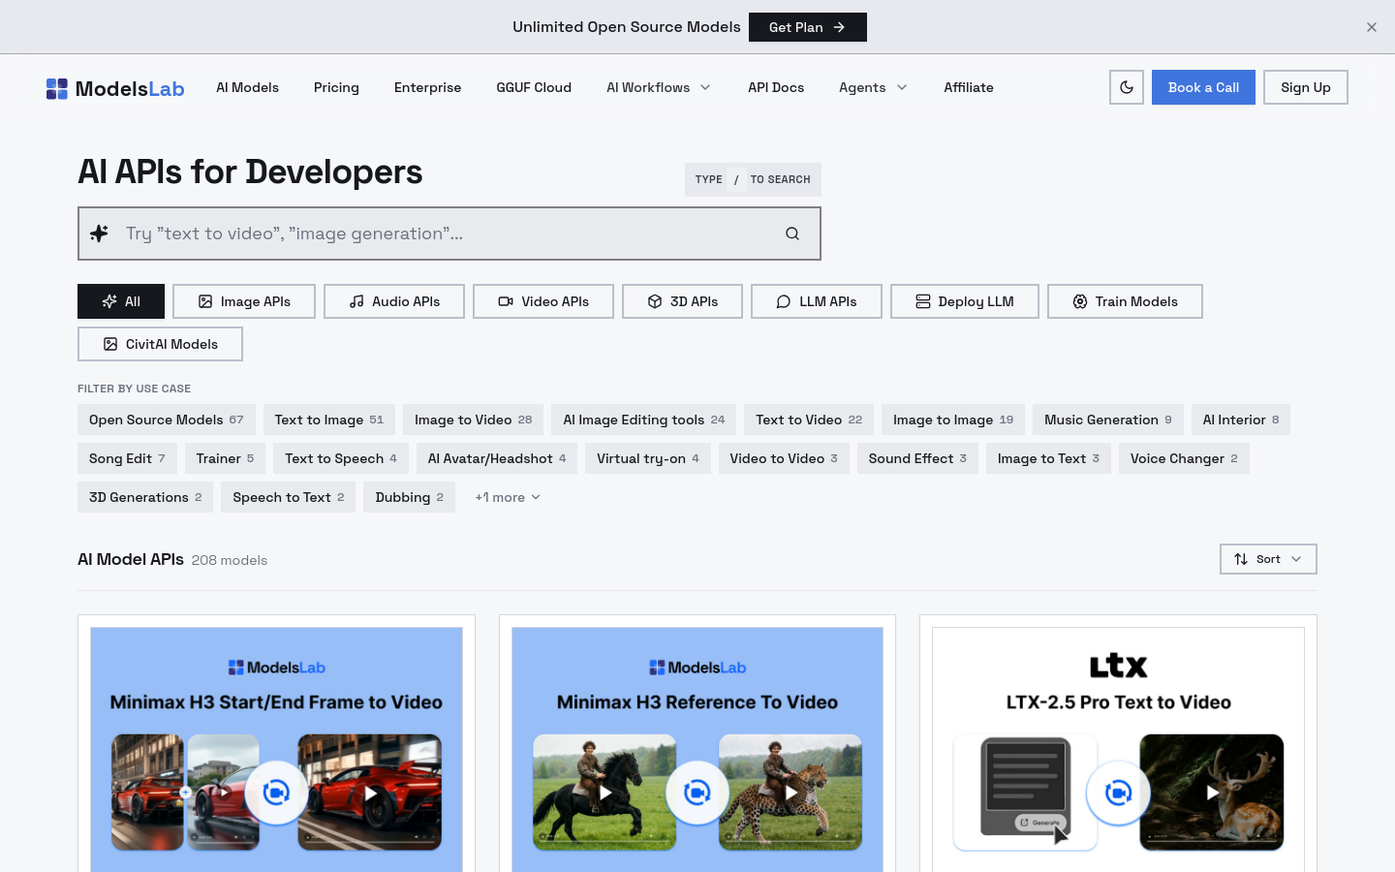Image resolution: width=1395 pixels, height=872 pixels.
Task: Open the Pricing menu item
Action: click(x=336, y=87)
